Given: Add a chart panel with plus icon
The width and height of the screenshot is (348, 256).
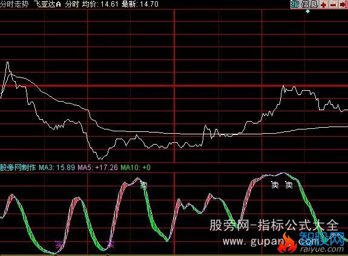Looking at the screenshot, I should (x=324, y=4).
